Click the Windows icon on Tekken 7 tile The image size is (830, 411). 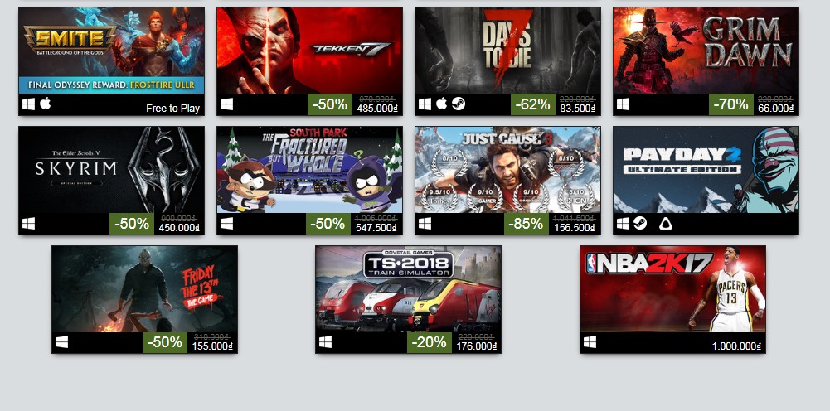pyautogui.click(x=226, y=104)
